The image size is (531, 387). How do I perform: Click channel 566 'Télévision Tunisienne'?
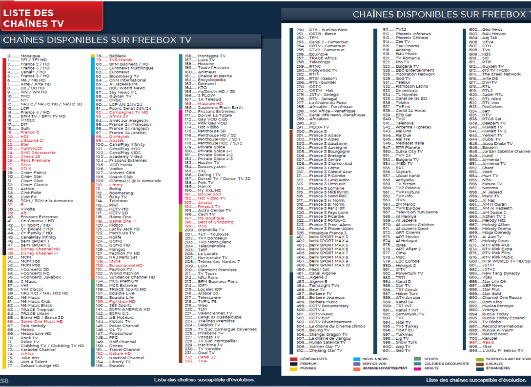[410, 213]
